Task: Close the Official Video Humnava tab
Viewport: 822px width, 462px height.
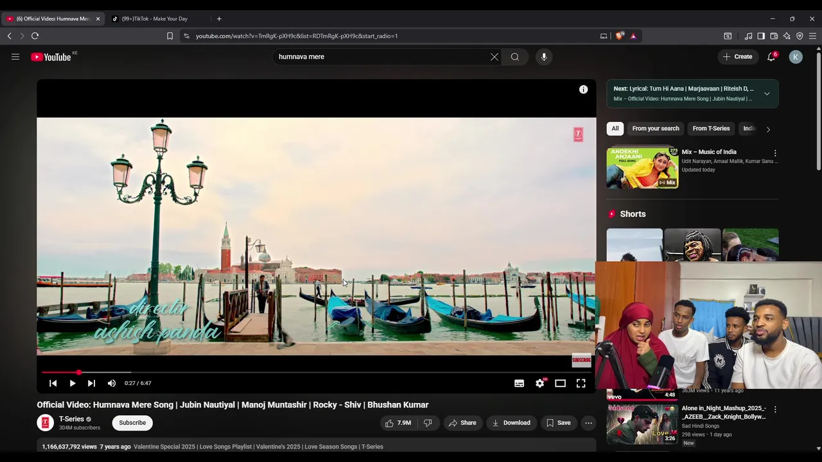Action: 98,19
